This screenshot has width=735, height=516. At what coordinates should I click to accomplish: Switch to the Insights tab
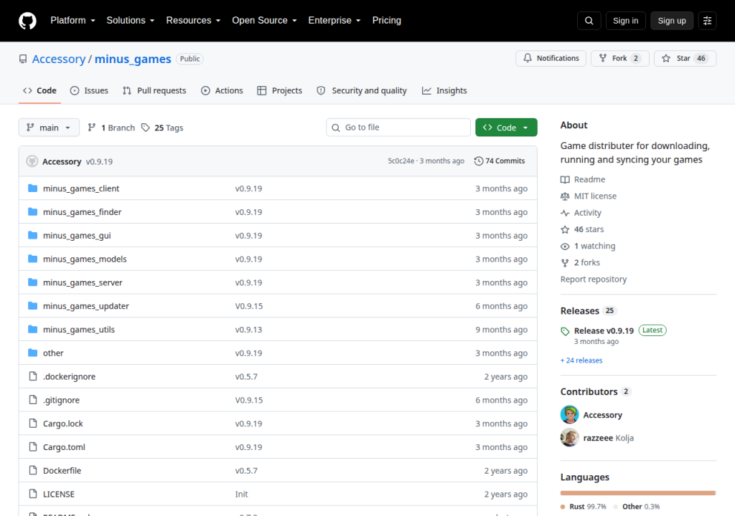444,91
